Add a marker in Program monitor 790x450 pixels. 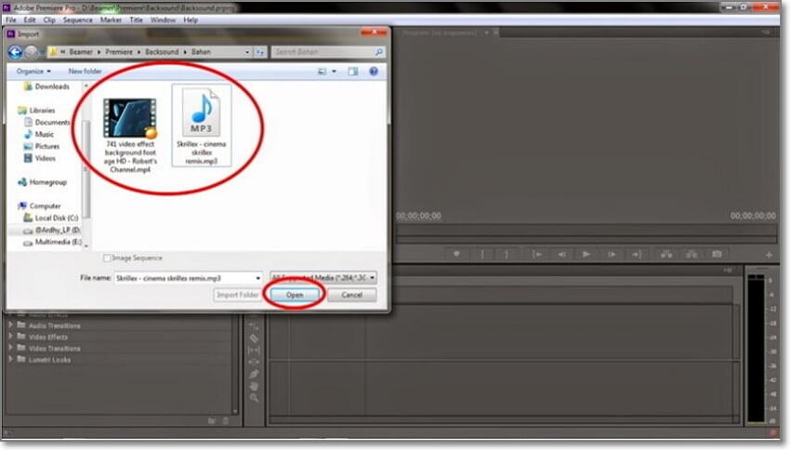coord(456,255)
